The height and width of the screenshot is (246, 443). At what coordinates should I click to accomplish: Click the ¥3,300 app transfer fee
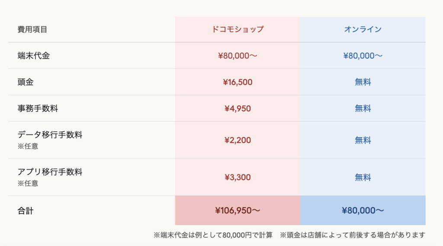pos(238,177)
